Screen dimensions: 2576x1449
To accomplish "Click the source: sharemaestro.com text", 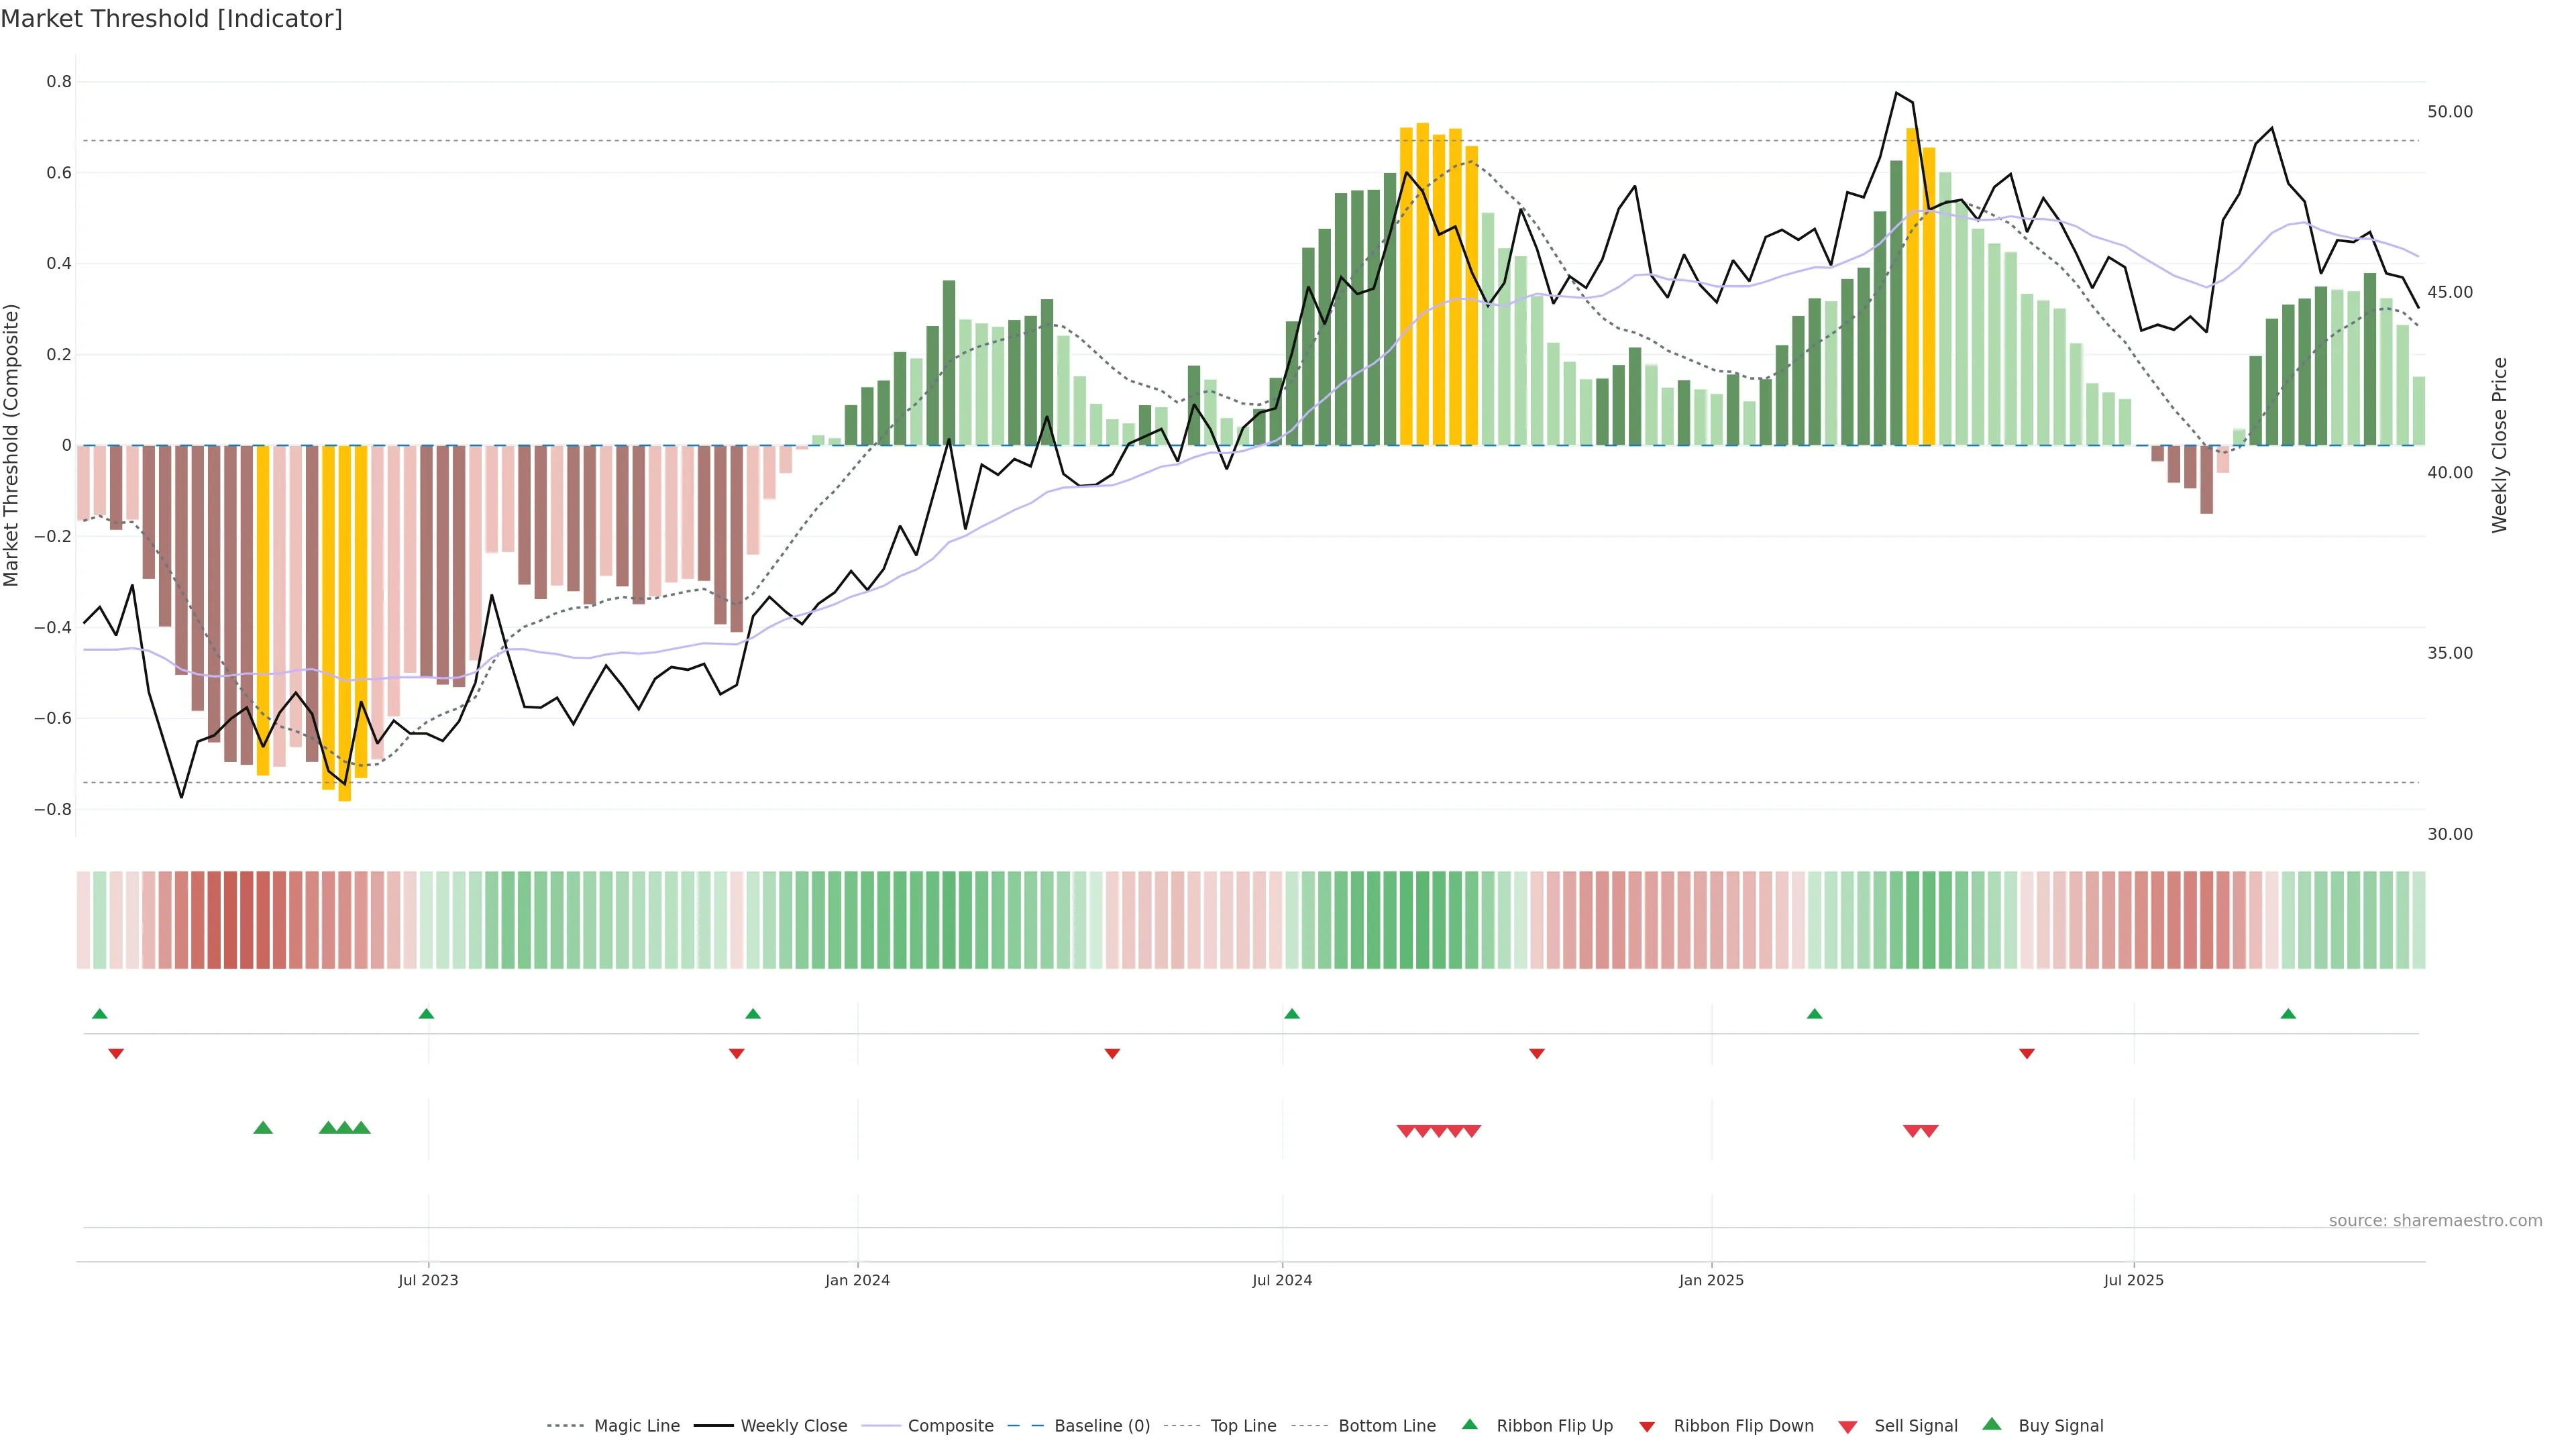I will tap(2435, 1221).
